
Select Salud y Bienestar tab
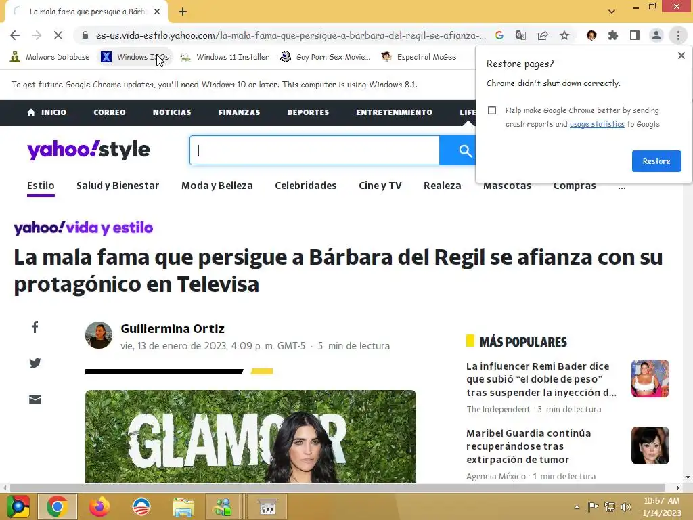(118, 186)
